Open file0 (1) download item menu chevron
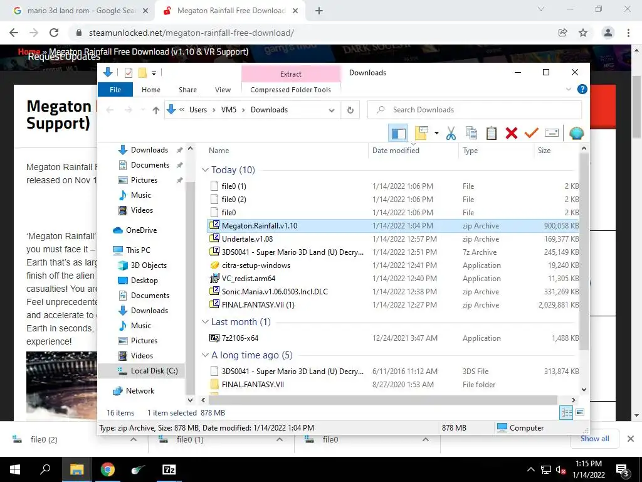 click(x=280, y=439)
